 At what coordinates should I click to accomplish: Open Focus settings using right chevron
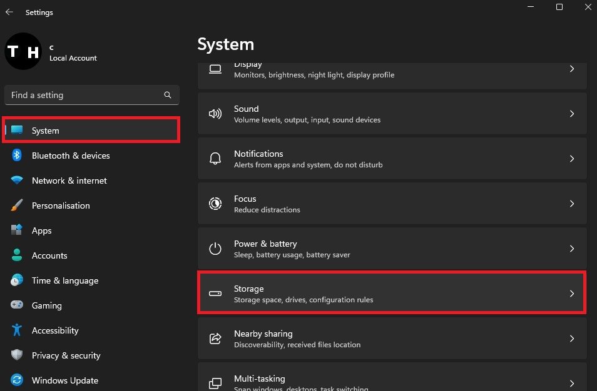point(571,204)
